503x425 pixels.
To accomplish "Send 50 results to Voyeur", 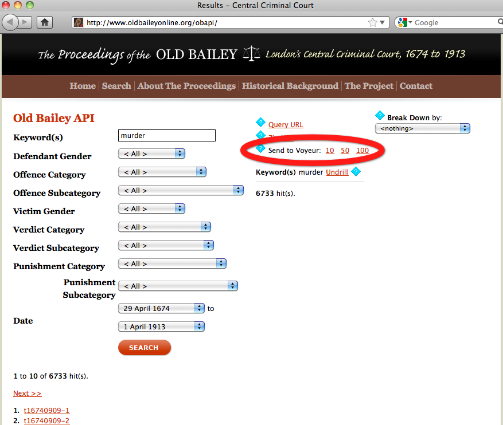I will (x=345, y=151).
